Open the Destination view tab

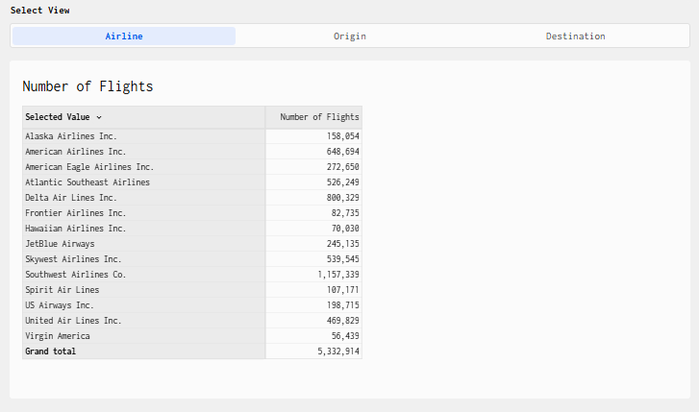pyautogui.click(x=575, y=36)
